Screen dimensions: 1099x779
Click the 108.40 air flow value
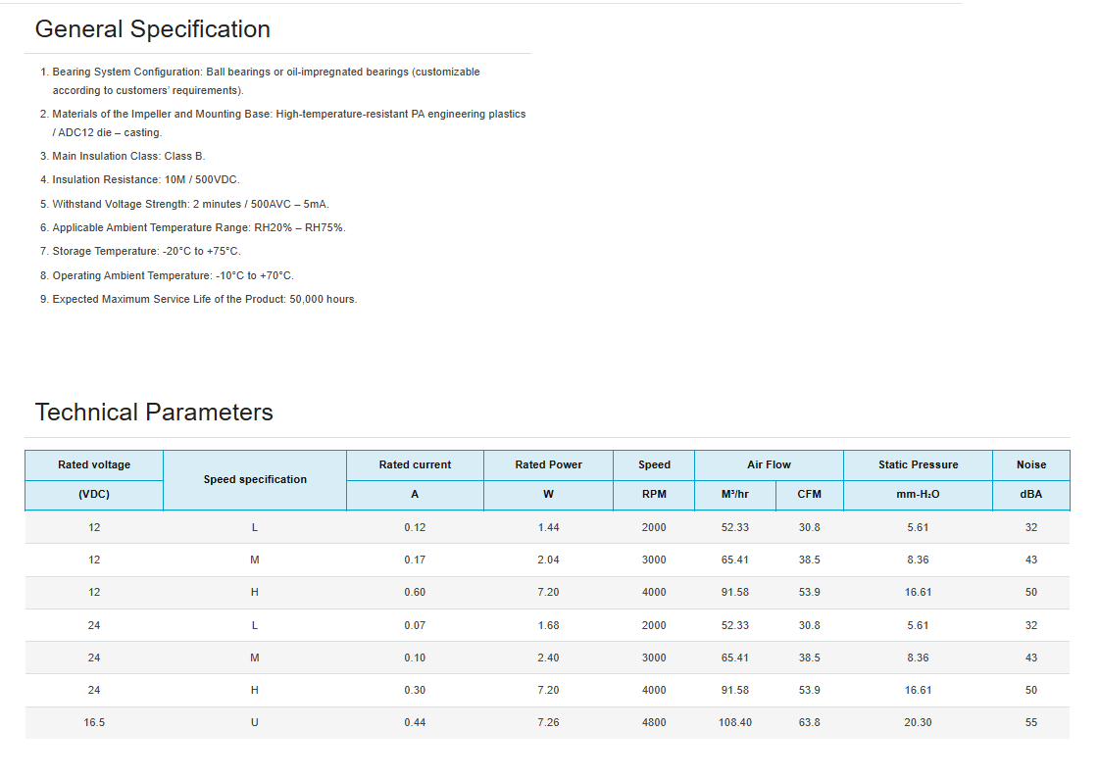coord(734,723)
